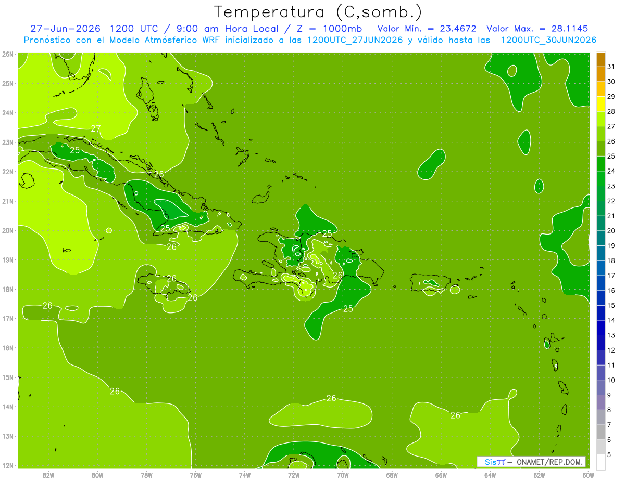The width and height of the screenshot is (625, 482).
Task: Click the '72W' longitude axis label
Action: [294, 475]
